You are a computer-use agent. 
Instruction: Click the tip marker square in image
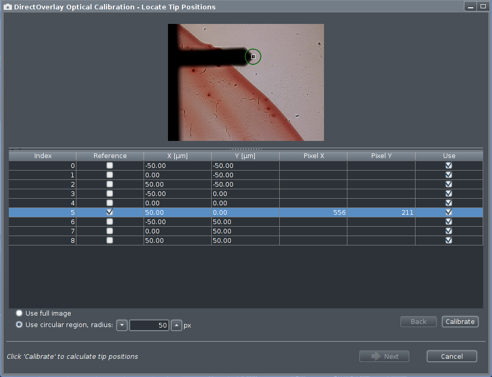point(253,57)
